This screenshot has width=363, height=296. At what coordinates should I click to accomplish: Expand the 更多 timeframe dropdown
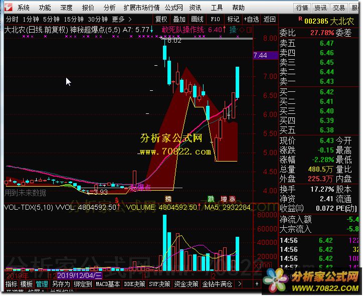pyautogui.click(x=121, y=19)
